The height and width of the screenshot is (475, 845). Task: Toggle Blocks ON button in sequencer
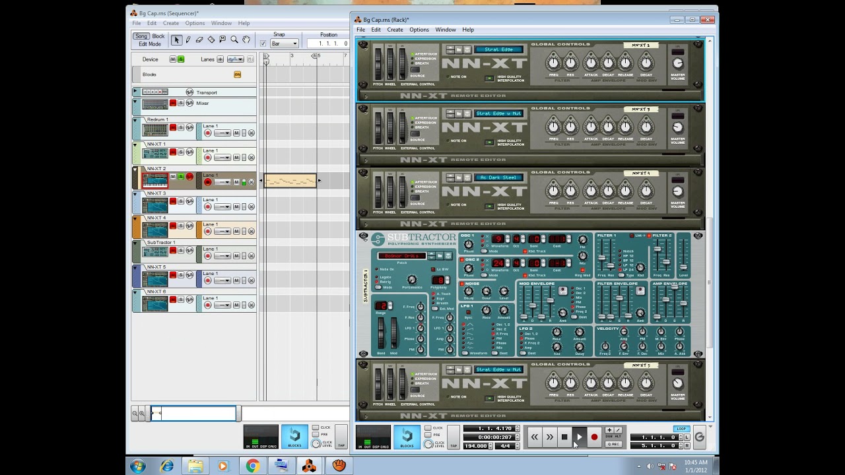pos(237,75)
